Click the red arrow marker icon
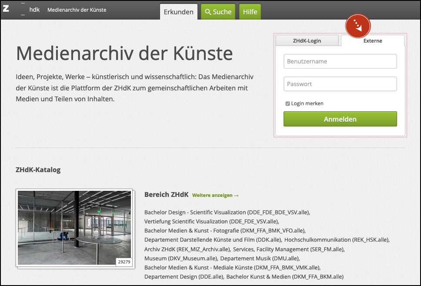The image size is (421, 286). point(358,26)
